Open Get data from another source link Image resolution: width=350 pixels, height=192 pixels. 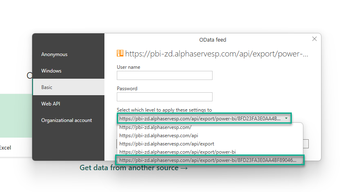coord(134,168)
